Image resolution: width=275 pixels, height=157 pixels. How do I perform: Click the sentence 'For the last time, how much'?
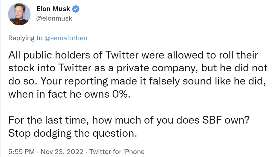point(129,120)
